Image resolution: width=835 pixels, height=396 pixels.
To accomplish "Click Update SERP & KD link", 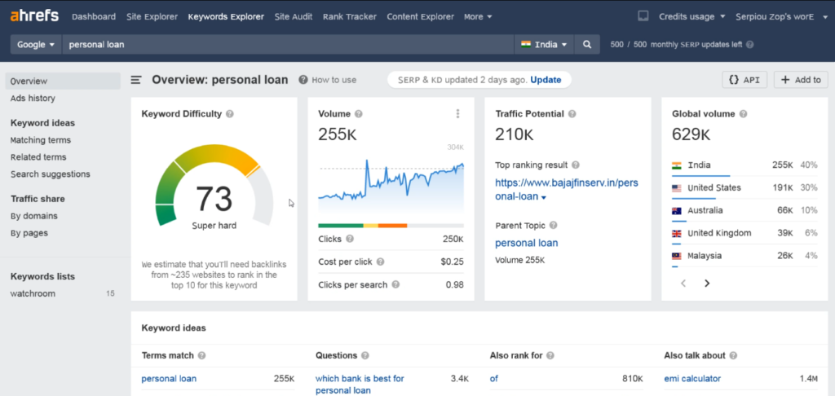I will pos(546,80).
